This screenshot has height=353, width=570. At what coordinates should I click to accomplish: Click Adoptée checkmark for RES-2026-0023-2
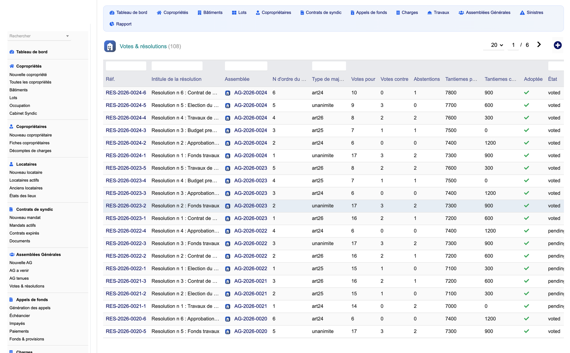pos(526,206)
